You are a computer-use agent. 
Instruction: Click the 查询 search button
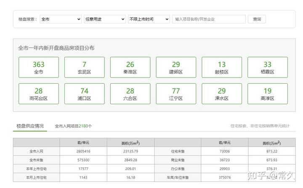coord(257,19)
